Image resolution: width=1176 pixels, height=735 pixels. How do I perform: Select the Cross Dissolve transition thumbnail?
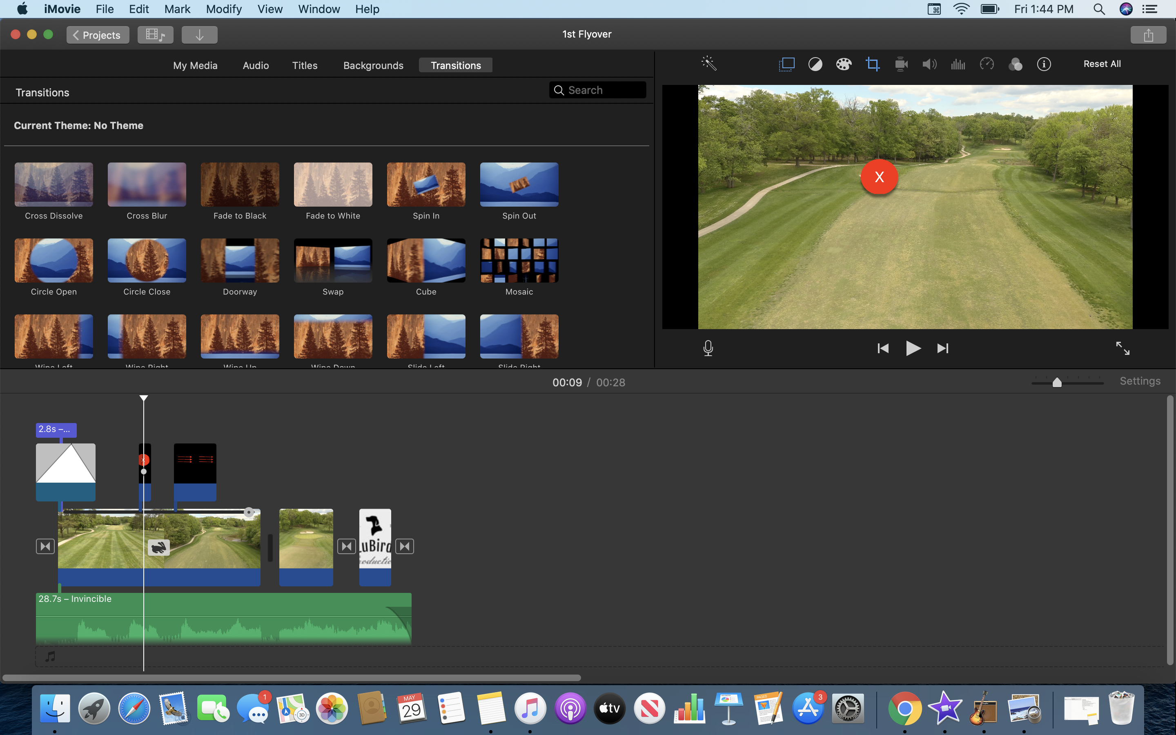(53, 185)
